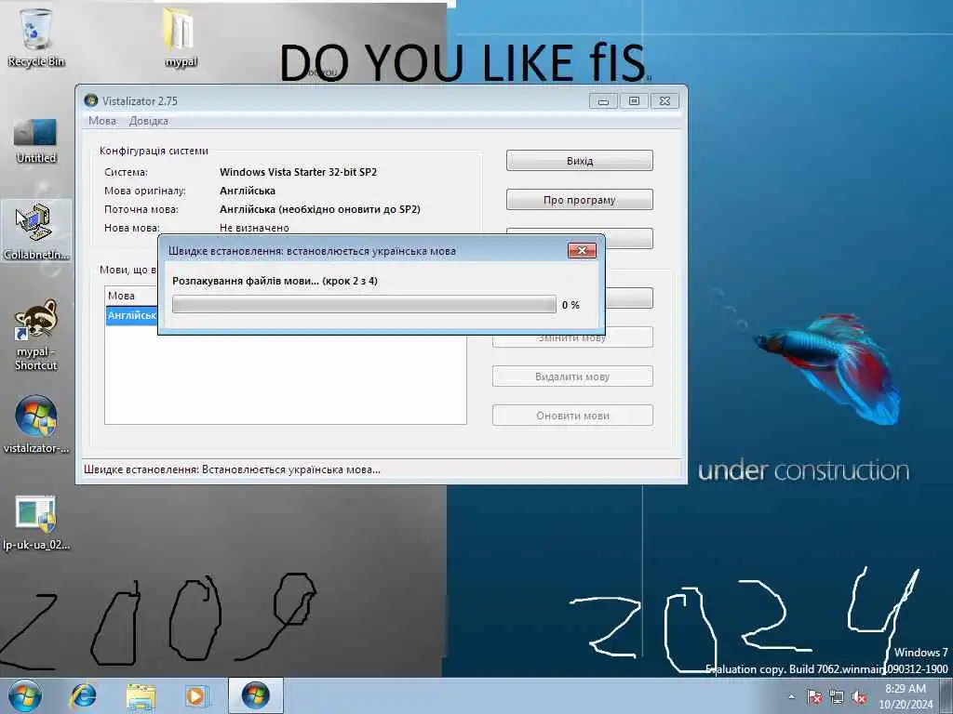The height and width of the screenshot is (714, 953).
Task: Open the Мова menu
Action: tap(102, 121)
